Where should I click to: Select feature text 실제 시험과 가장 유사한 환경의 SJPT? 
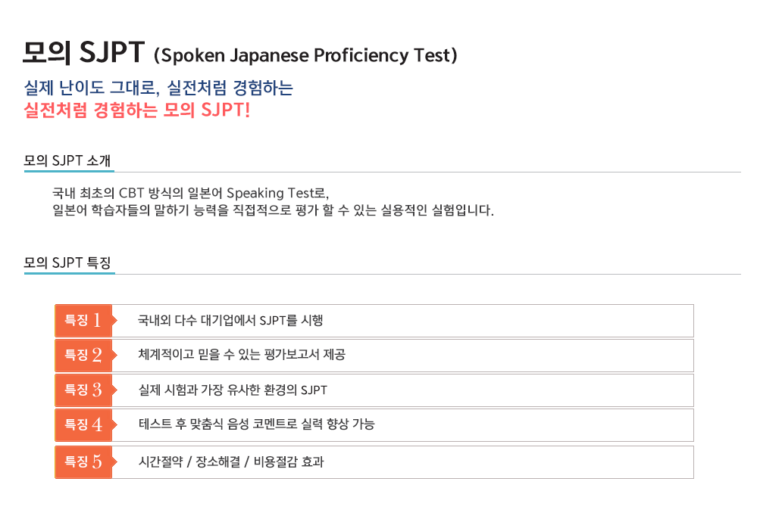coord(233,390)
